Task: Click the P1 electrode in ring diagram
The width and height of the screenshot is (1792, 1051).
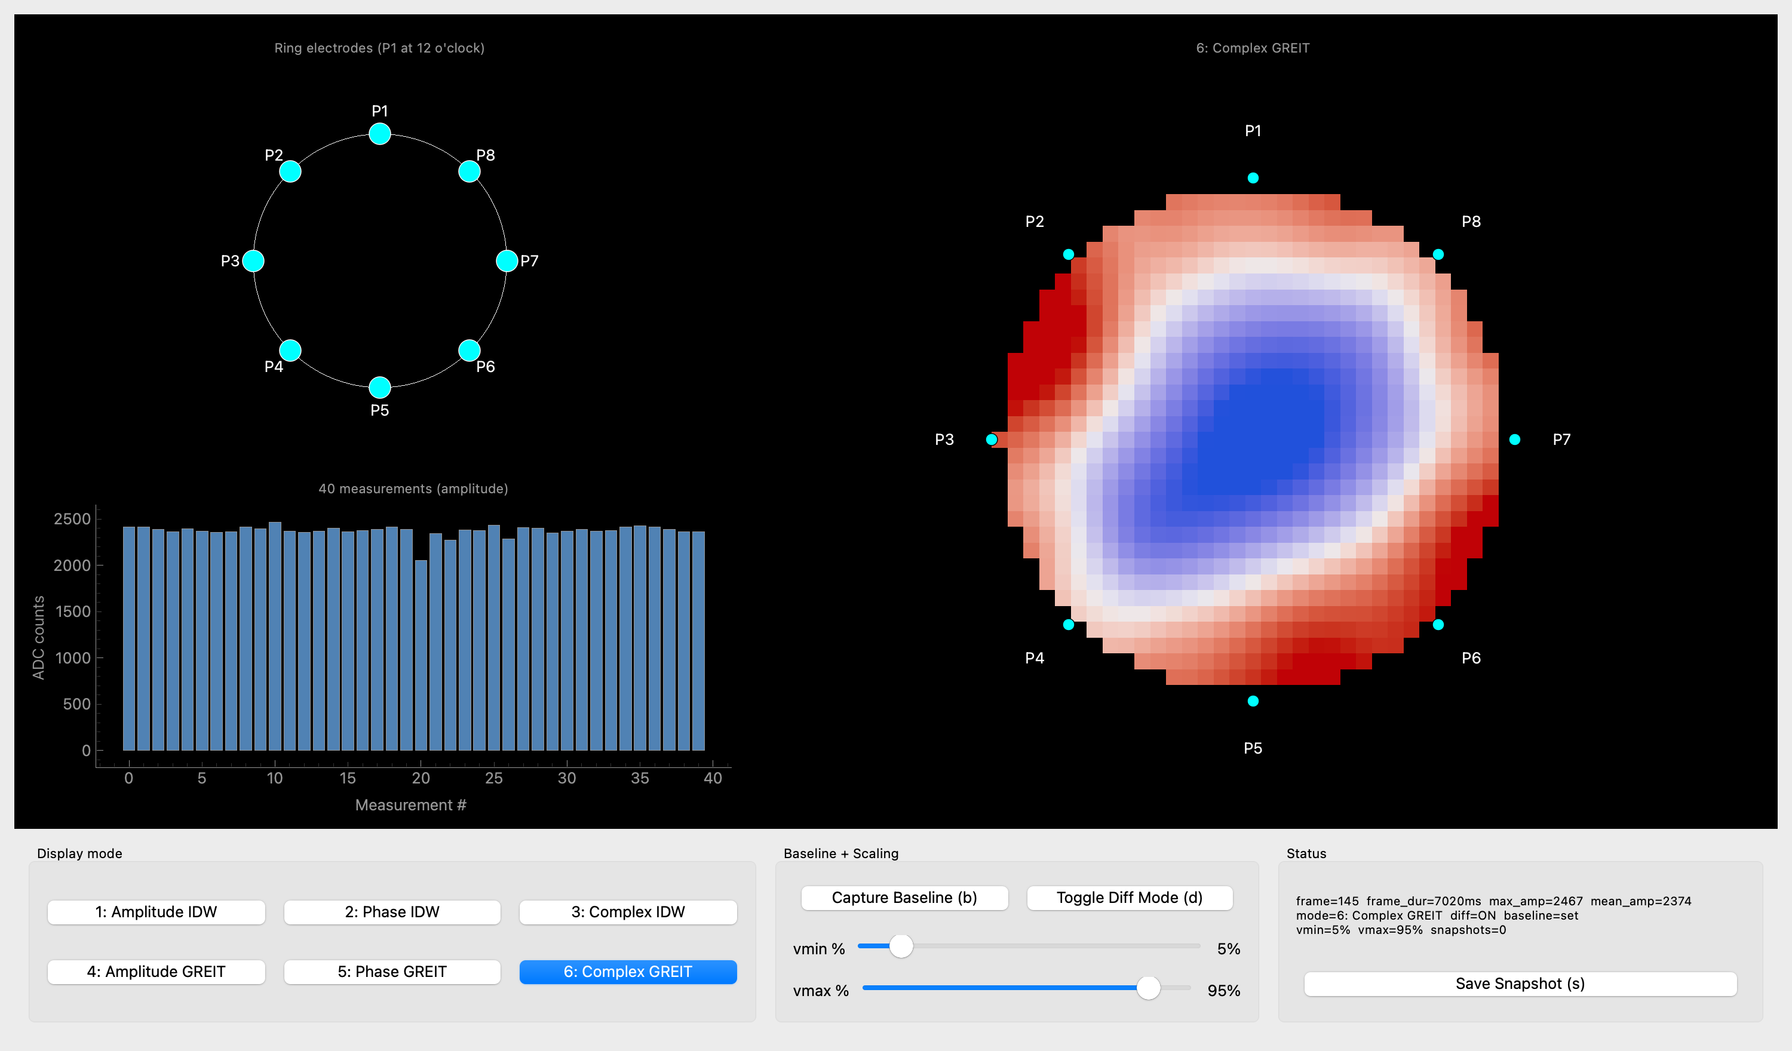Action: (x=380, y=134)
